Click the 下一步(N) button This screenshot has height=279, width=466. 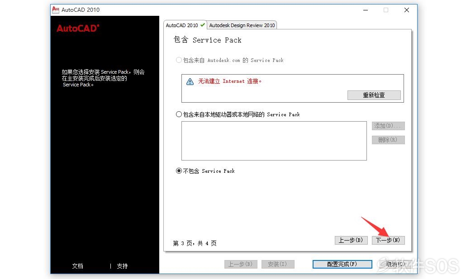pyautogui.click(x=388, y=240)
